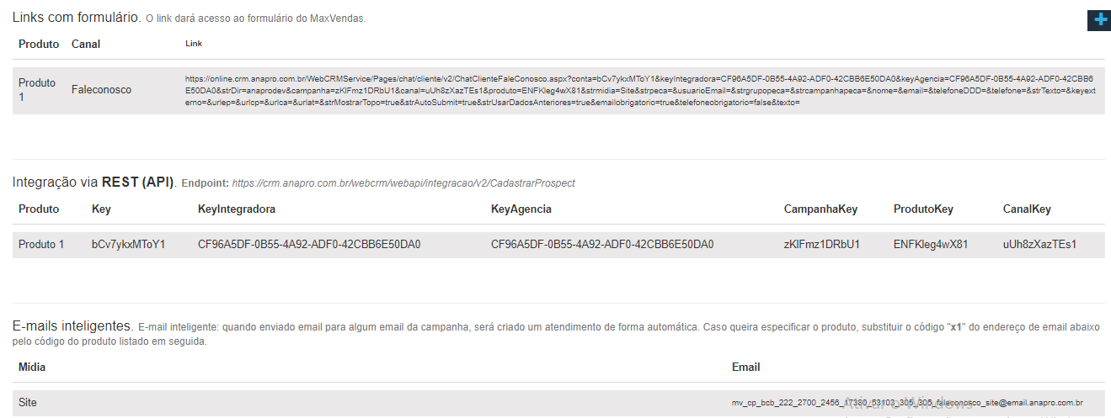Screen dimensions: 1111x418
Task: Click the faleconosco_site email address
Action: pos(907,403)
